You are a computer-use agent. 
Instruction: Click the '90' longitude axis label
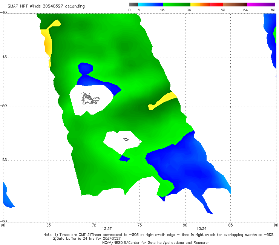[x=276, y=225]
